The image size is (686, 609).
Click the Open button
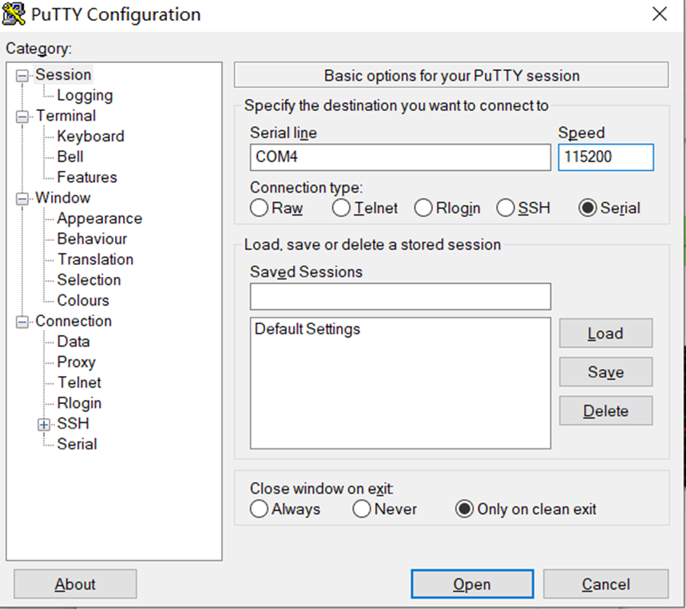tap(472, 584)
